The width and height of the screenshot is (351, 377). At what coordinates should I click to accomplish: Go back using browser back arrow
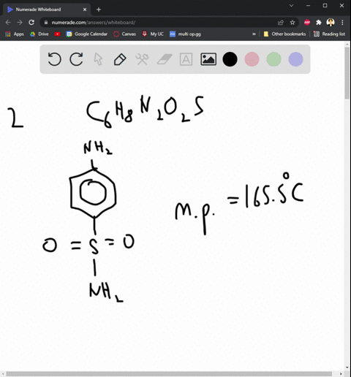(x=8, y=23)
